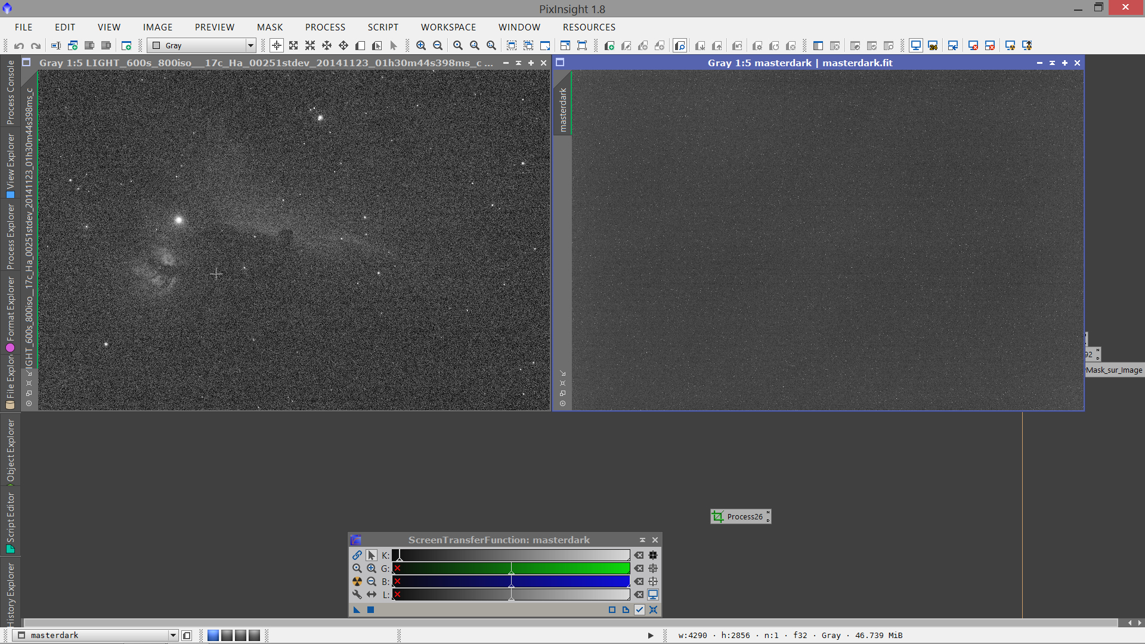This screenshot has width=1145, height=644.
Task: Shade the ScreenTransferFunction window title bar
Action: coord(642,540)
